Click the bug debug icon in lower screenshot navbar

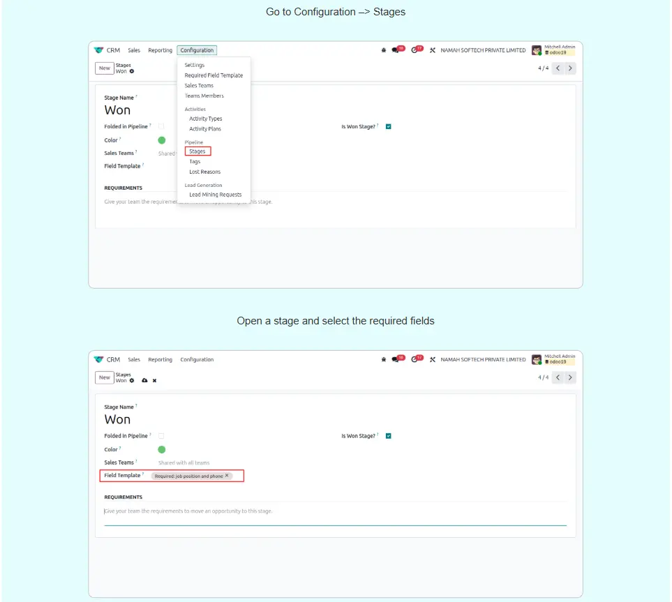[x=384, y=360]
